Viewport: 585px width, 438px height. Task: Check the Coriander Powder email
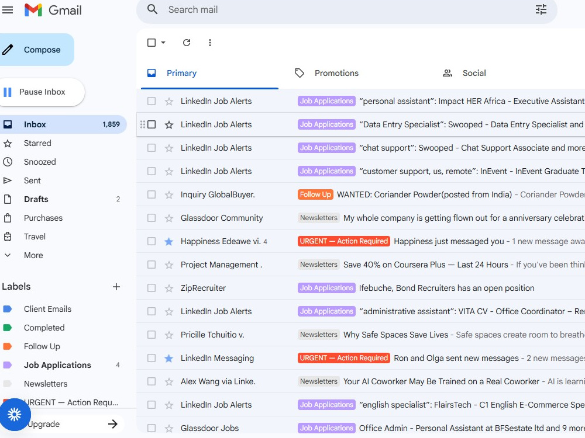pyautogui.click(x=152, y=194)
